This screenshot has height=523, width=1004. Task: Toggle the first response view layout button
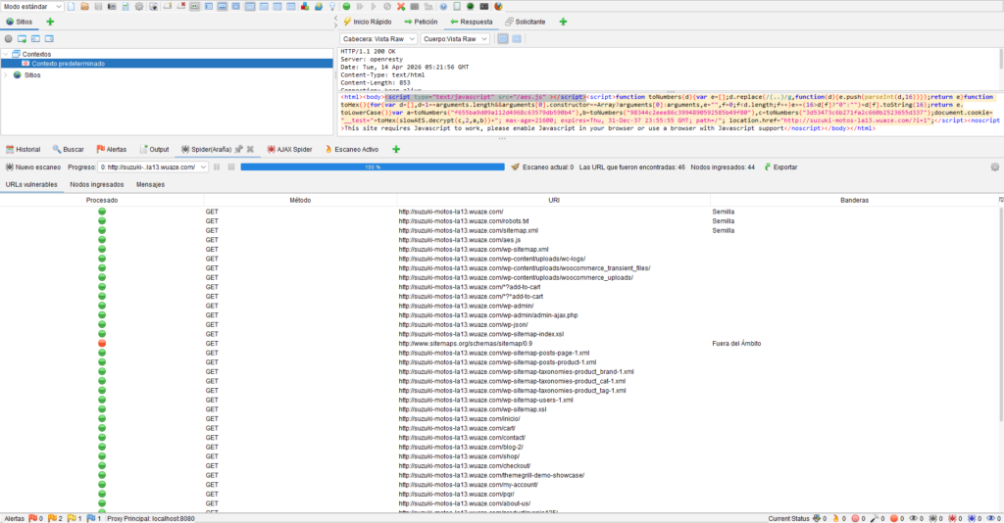pos(503,39)
